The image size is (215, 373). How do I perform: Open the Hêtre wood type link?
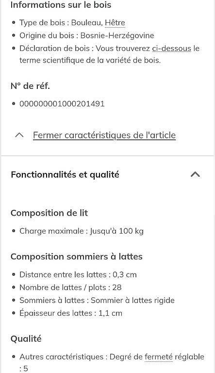(115, 23)
